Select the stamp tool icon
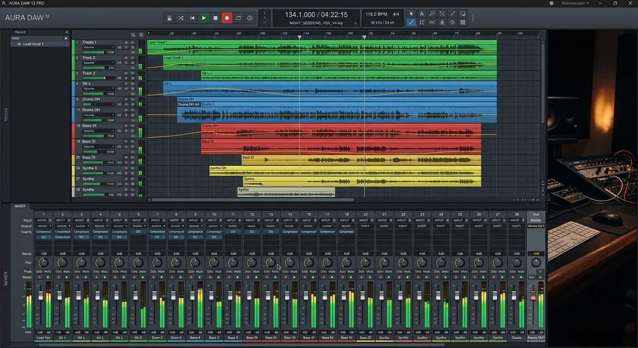This screenshot has width=638, height=348. pos(442,22)
